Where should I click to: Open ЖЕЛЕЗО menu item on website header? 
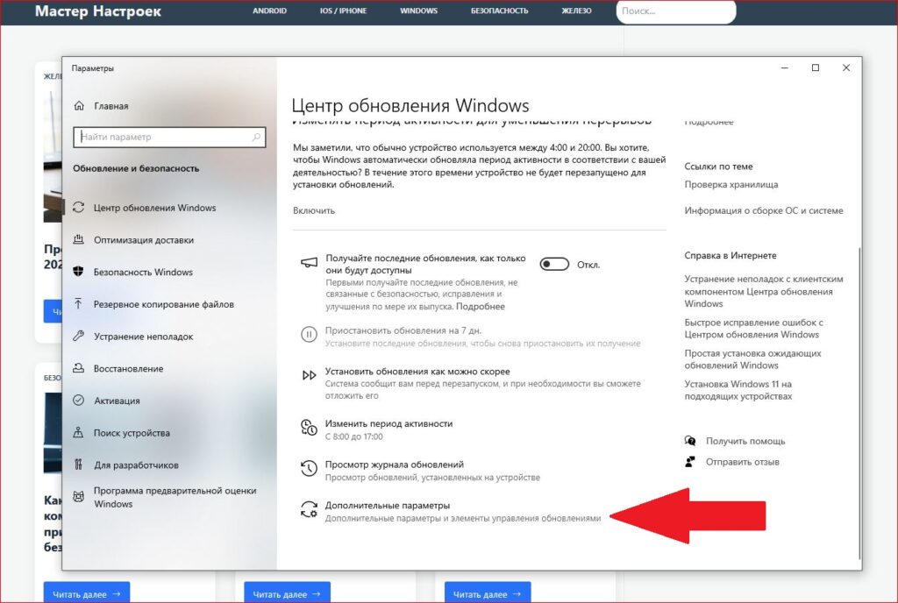point(576,11)
